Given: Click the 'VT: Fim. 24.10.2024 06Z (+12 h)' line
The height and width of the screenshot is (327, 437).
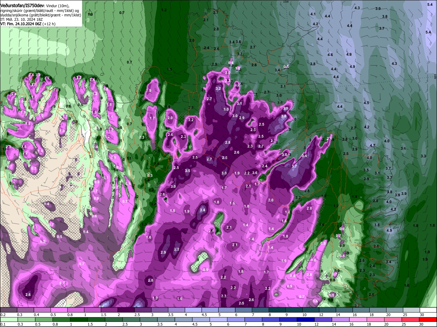Looking at the screenshot, I should [x=28, y=24].
